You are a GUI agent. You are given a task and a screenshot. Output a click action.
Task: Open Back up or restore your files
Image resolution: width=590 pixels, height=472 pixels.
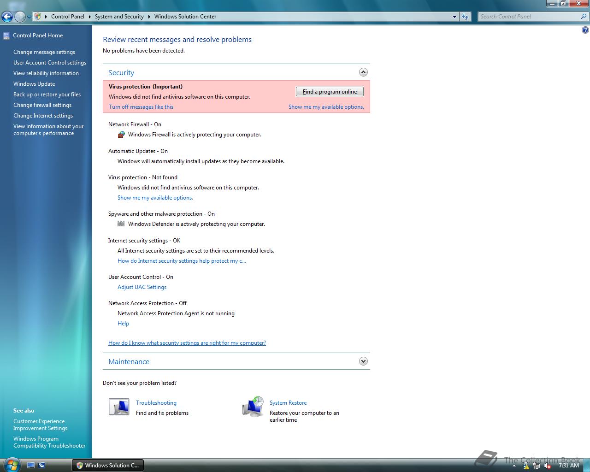coord(47,94)
